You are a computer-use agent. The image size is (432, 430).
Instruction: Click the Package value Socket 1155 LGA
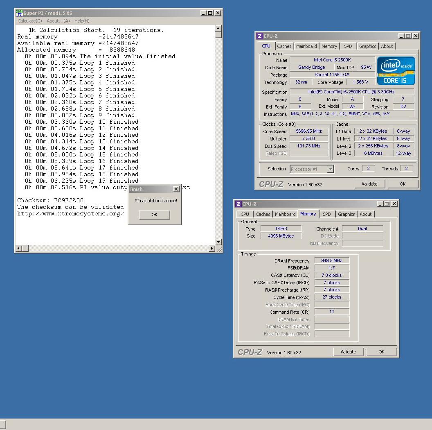tap(332, 75)
